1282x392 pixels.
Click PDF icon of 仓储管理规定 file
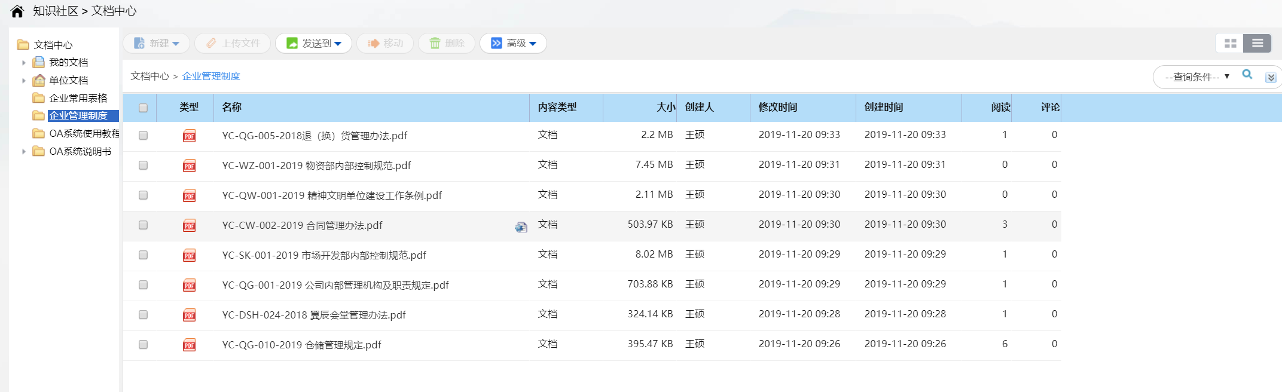[x=189, y=345]
